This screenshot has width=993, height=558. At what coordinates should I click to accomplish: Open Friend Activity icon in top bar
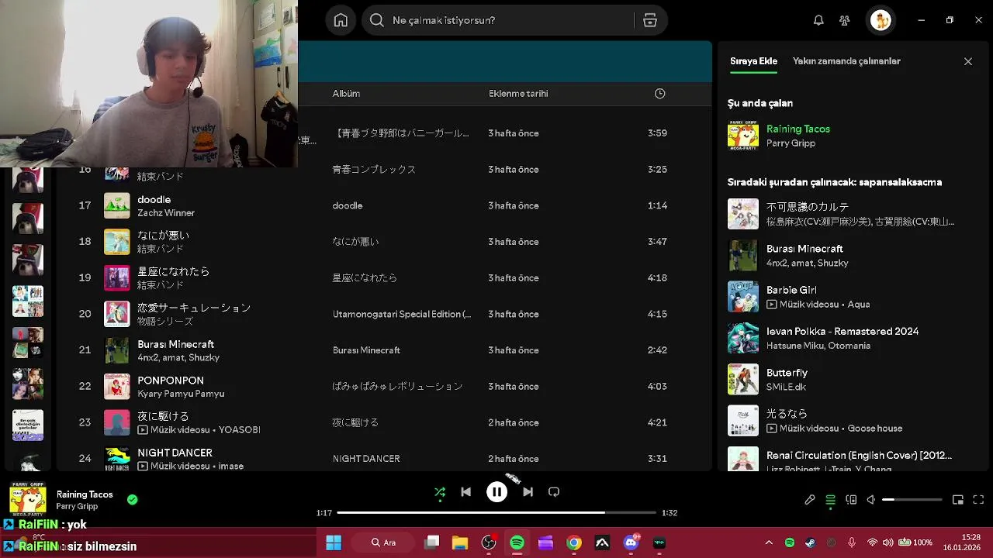coord(845,20)
